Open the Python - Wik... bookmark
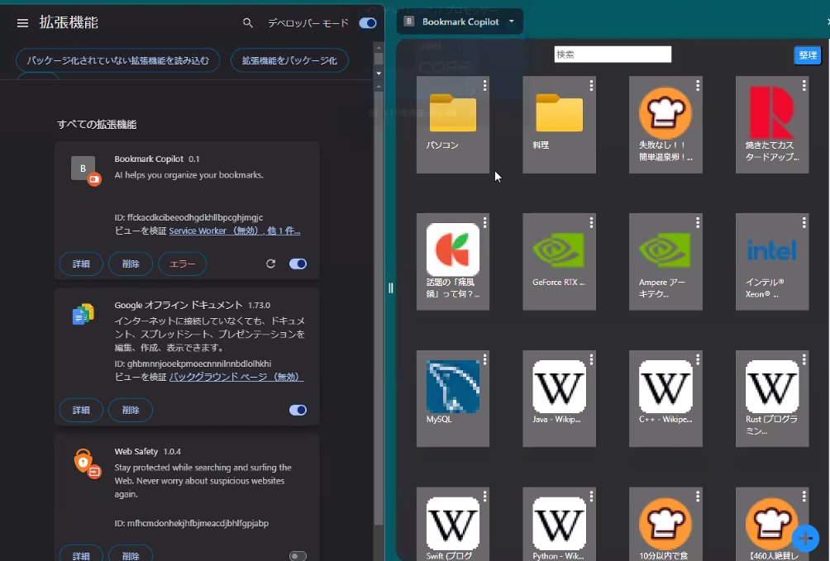The width and height of the screenshot is (830, 561). tap(560, 524)
